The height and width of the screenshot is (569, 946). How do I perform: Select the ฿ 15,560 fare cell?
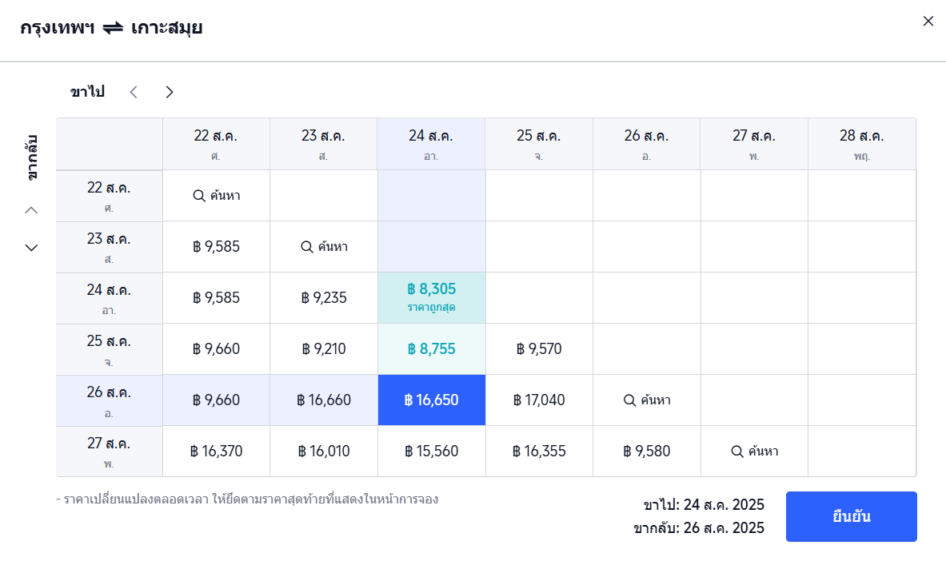pos(431,451)
